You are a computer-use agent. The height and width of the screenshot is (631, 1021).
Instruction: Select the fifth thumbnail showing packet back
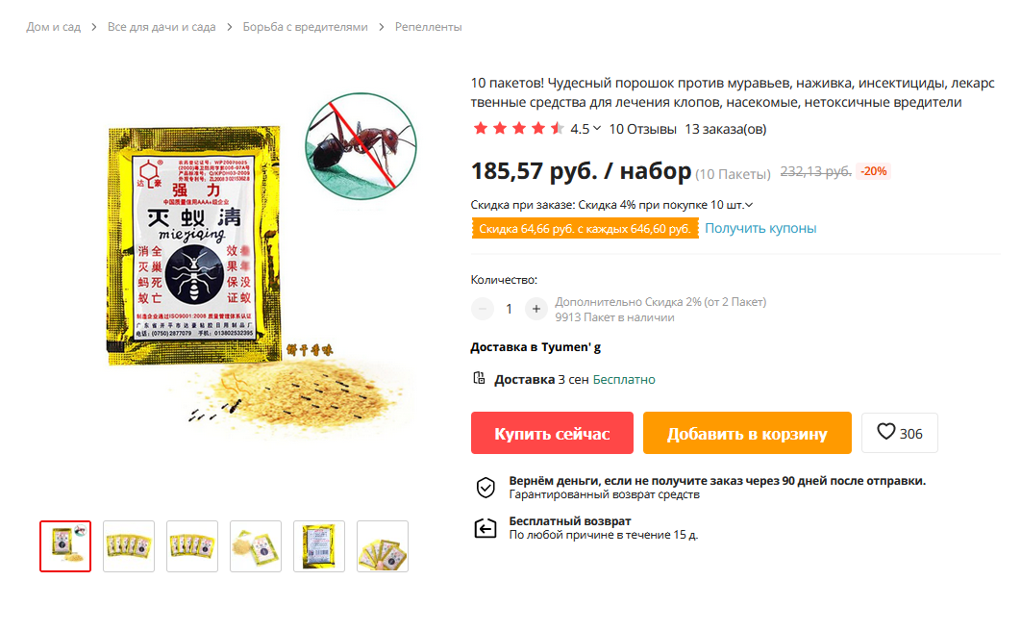pos(319,546)
